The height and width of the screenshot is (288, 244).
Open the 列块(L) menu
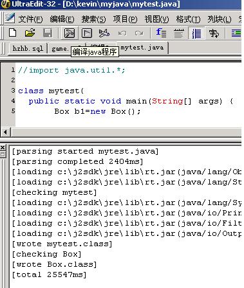pyautogui.click(x=220, y=19)
